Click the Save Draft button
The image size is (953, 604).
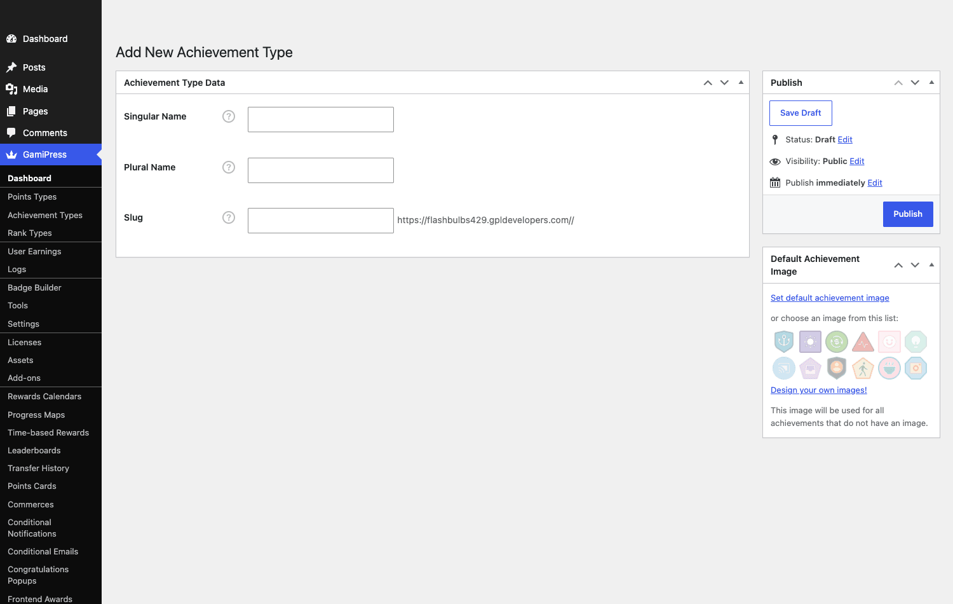pyautogui.click(x=801, y=113)
